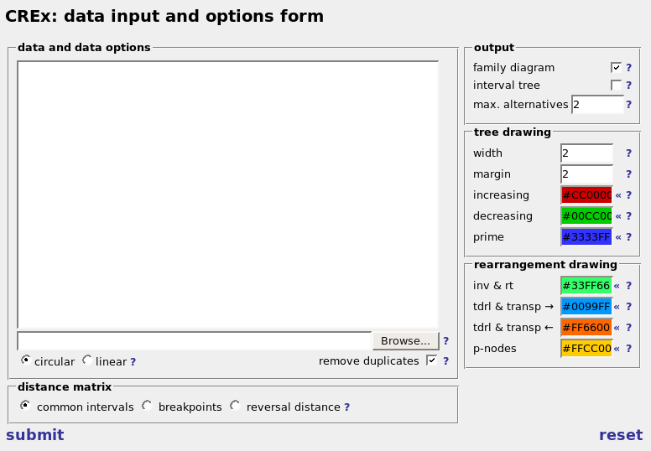This screenshot has width=651, height=451.
Task: Click « beside the p-nodes color
Action: pos(617,349)
